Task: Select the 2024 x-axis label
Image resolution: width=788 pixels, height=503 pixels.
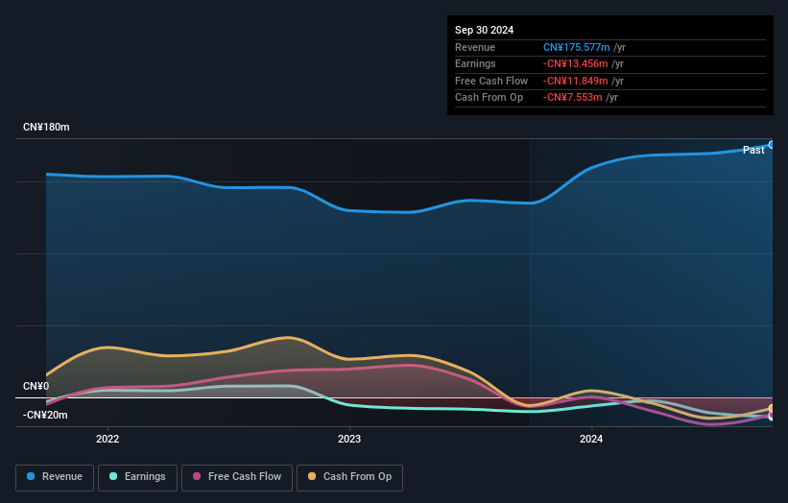Action: point(591,440)
